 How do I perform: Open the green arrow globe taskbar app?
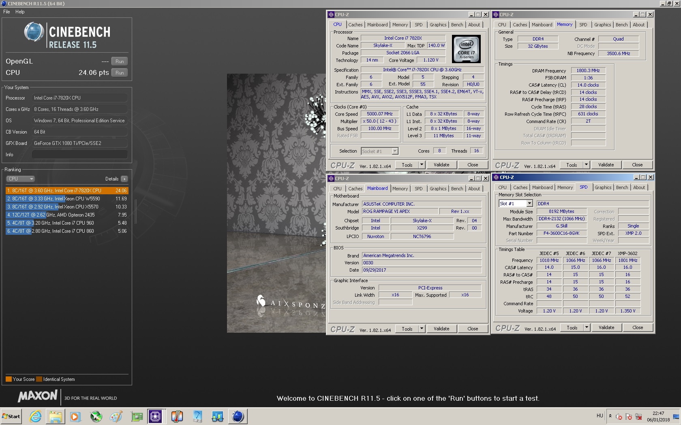[x=96, y=416]
